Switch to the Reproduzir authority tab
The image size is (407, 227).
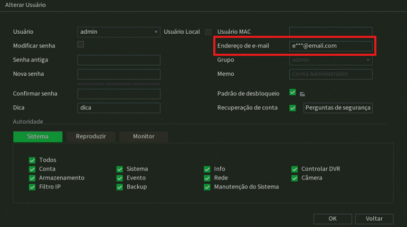pos(91,136)
